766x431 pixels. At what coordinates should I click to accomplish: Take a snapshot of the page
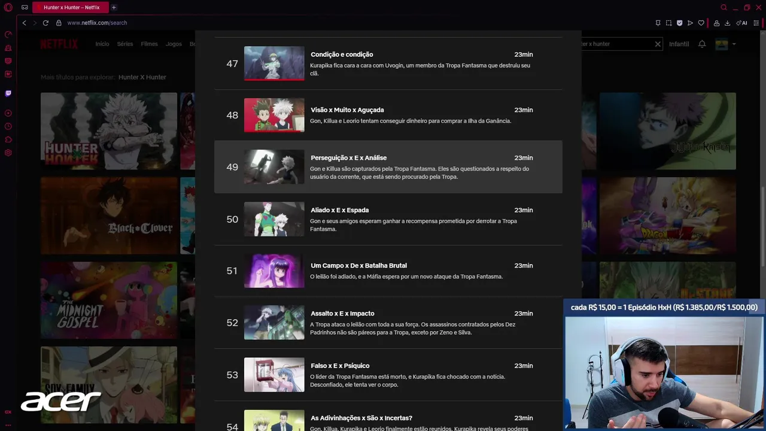click(668, 23)
